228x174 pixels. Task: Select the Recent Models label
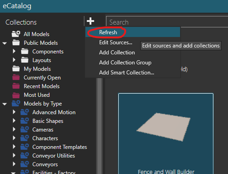point(42,86)
